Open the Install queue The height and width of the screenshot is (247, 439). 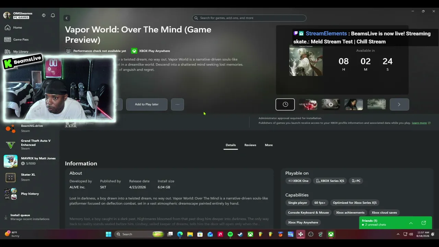[x=29, y=217]
